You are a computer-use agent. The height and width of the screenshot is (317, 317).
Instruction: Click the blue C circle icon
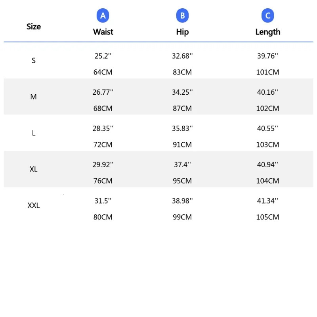coord(268,16)
